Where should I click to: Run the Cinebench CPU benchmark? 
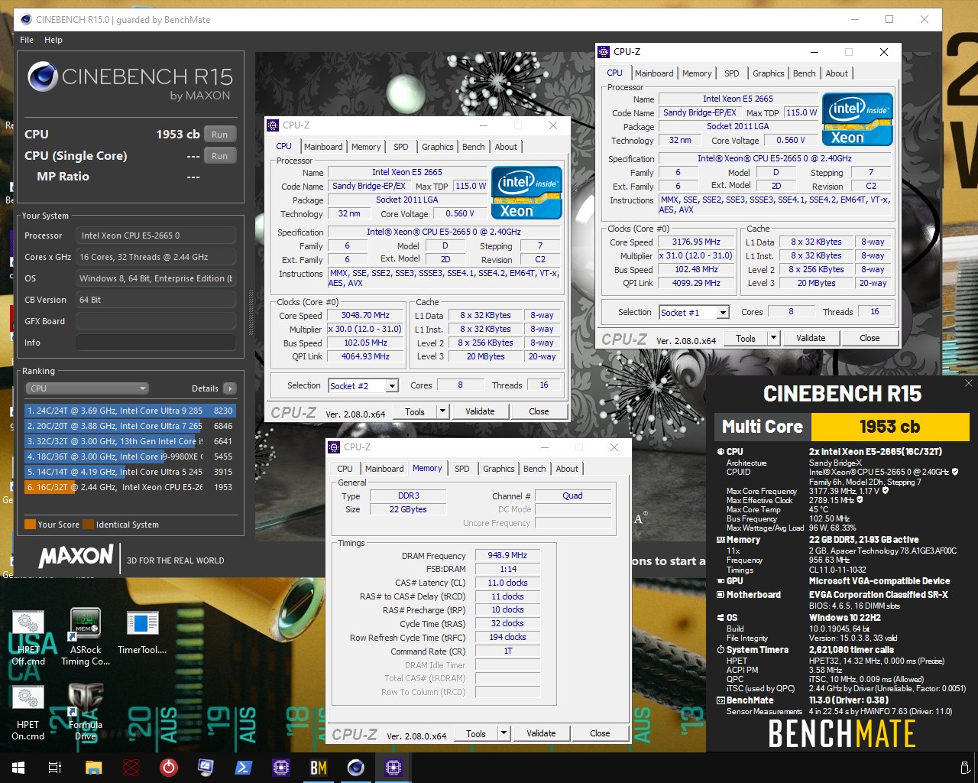coord(220,135)
